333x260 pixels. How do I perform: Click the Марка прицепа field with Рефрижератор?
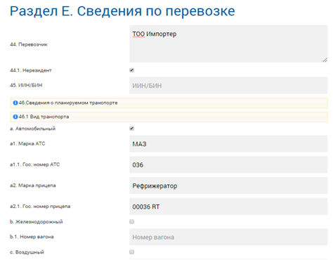(228, 186)
